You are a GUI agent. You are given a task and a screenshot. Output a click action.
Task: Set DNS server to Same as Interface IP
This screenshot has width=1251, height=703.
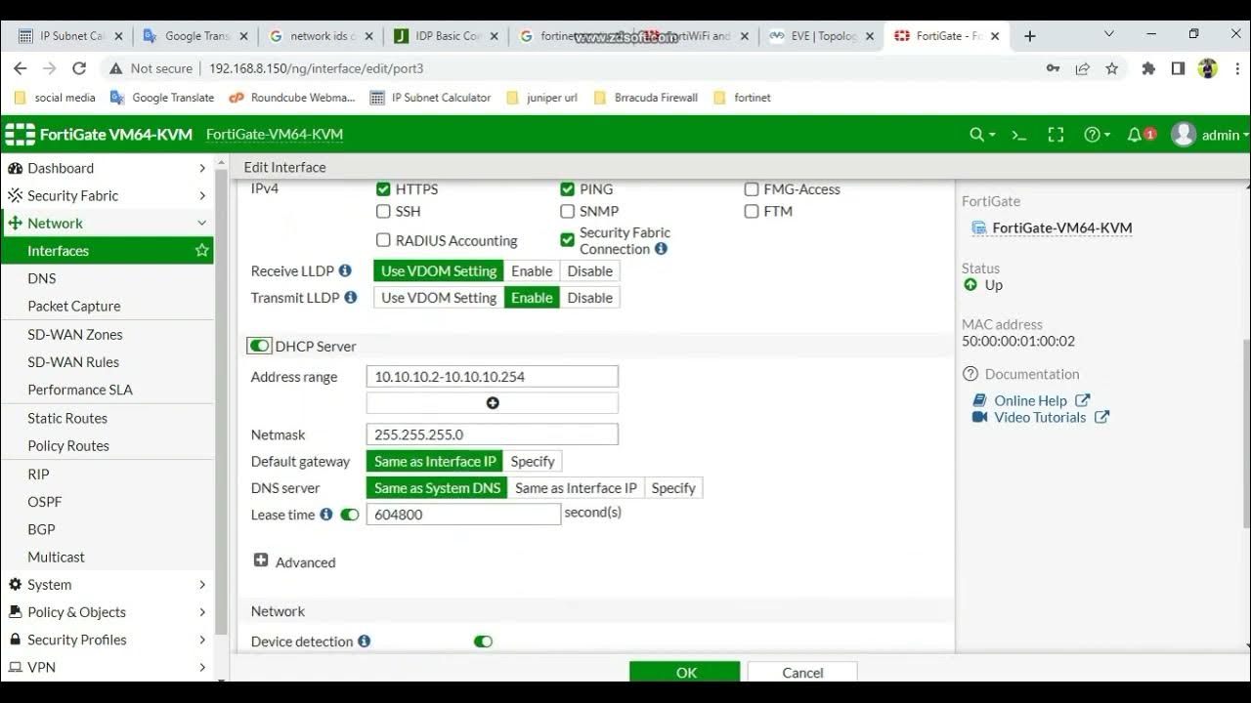click(576, 488)
